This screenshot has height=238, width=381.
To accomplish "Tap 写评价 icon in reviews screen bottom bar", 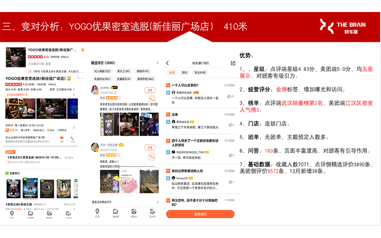I will point(152,211).
